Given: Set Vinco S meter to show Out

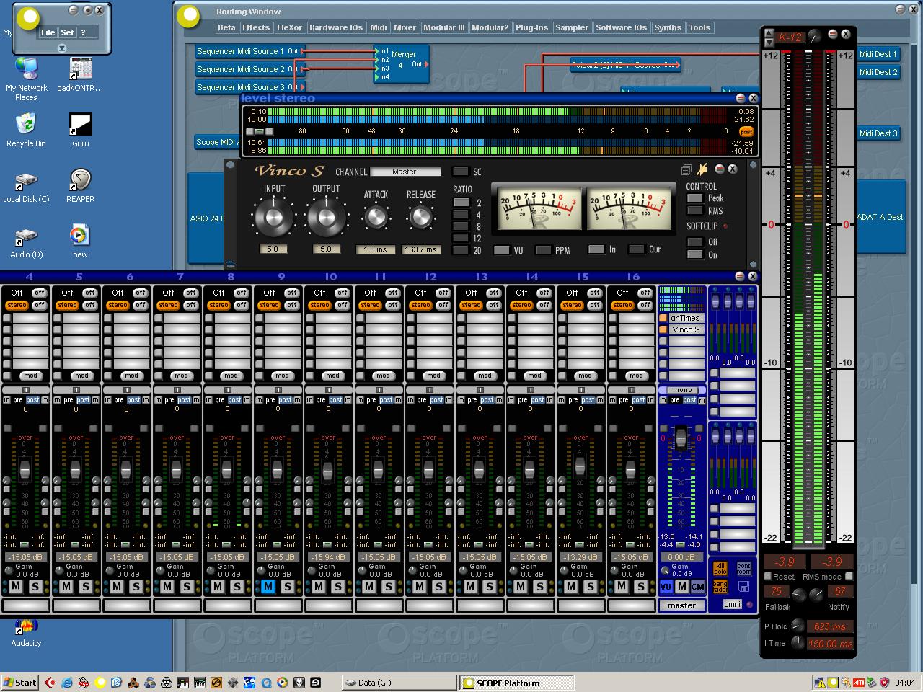Looking at the screenshot, I should pyautogui.click(x=636, y=249).
